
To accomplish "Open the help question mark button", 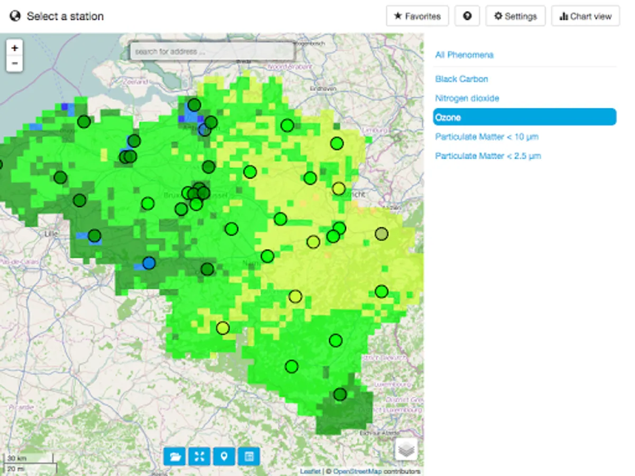I will (467, 16).
